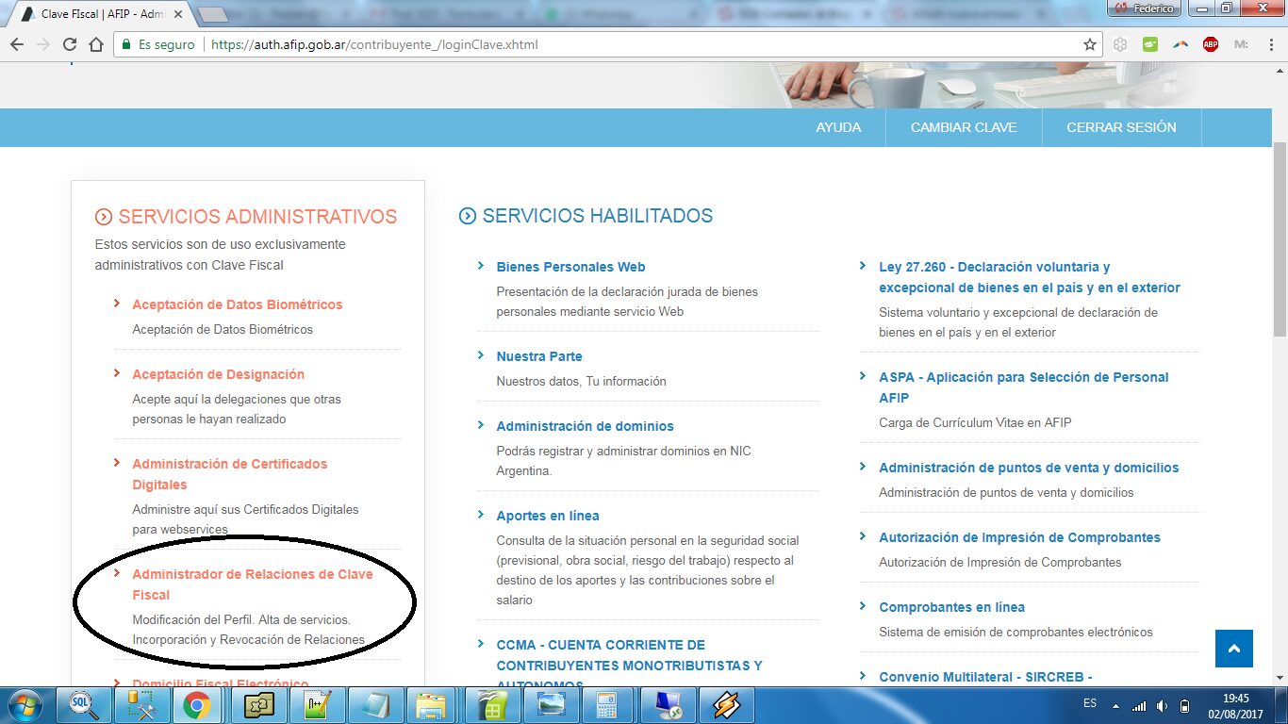Image resolution: width=1288 pixels, height=724 pixels.
Task: Select CAMBIAR CLAVE in the top bar
Action: pos(964,127)
